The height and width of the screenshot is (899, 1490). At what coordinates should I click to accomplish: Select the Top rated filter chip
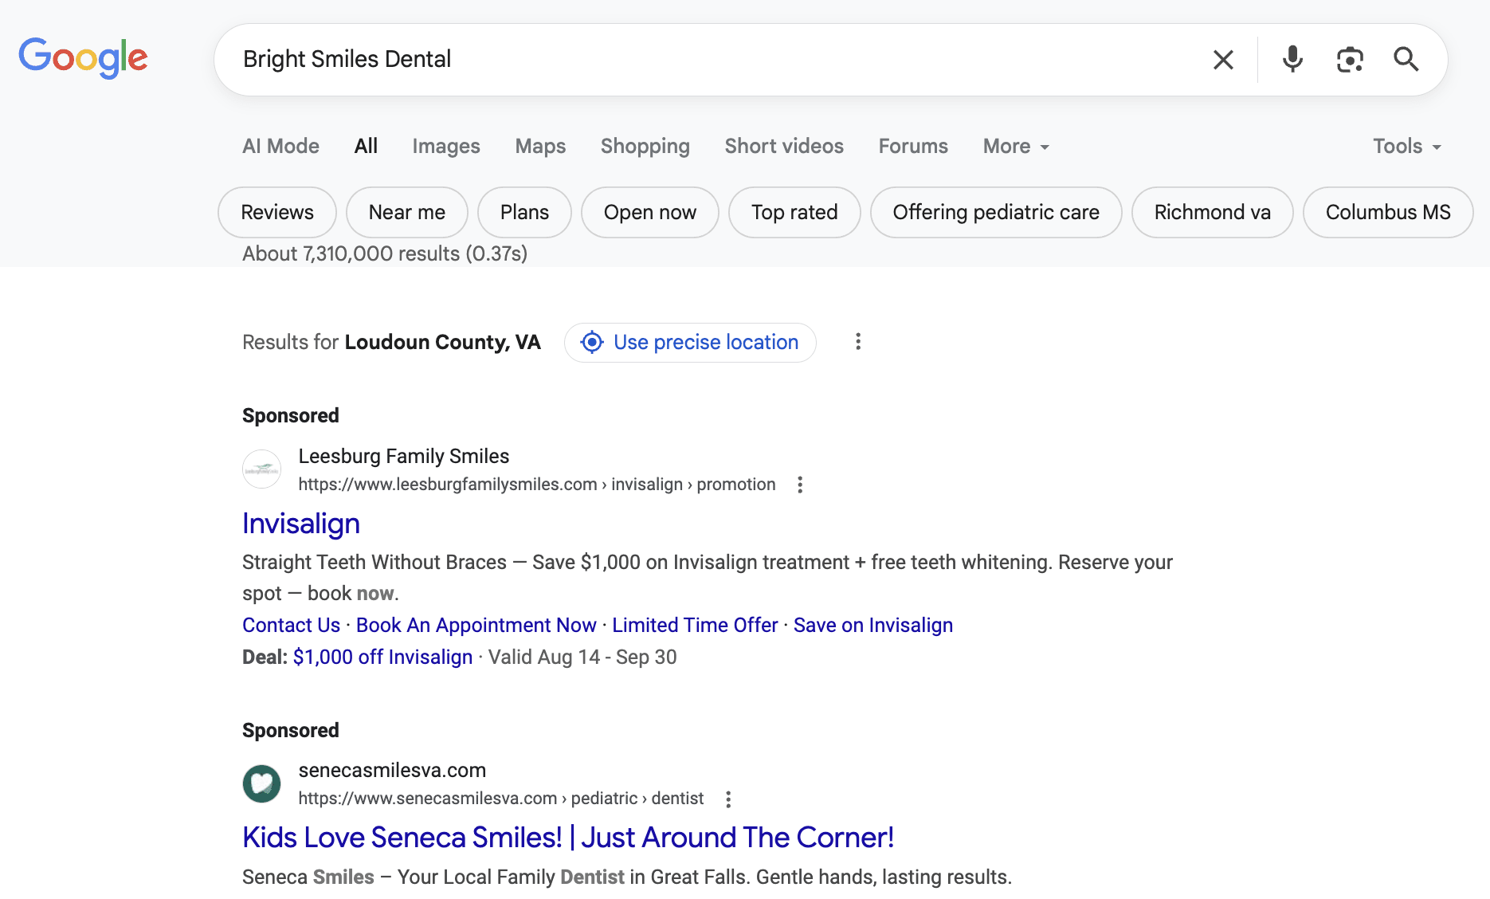[794, 213]
